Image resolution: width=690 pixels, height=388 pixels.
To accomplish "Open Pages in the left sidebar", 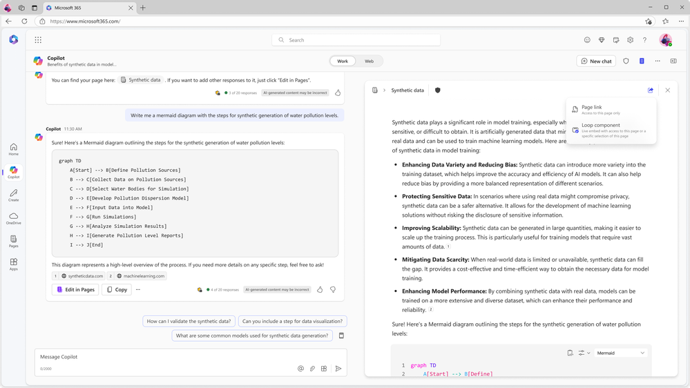I will 14,241.
